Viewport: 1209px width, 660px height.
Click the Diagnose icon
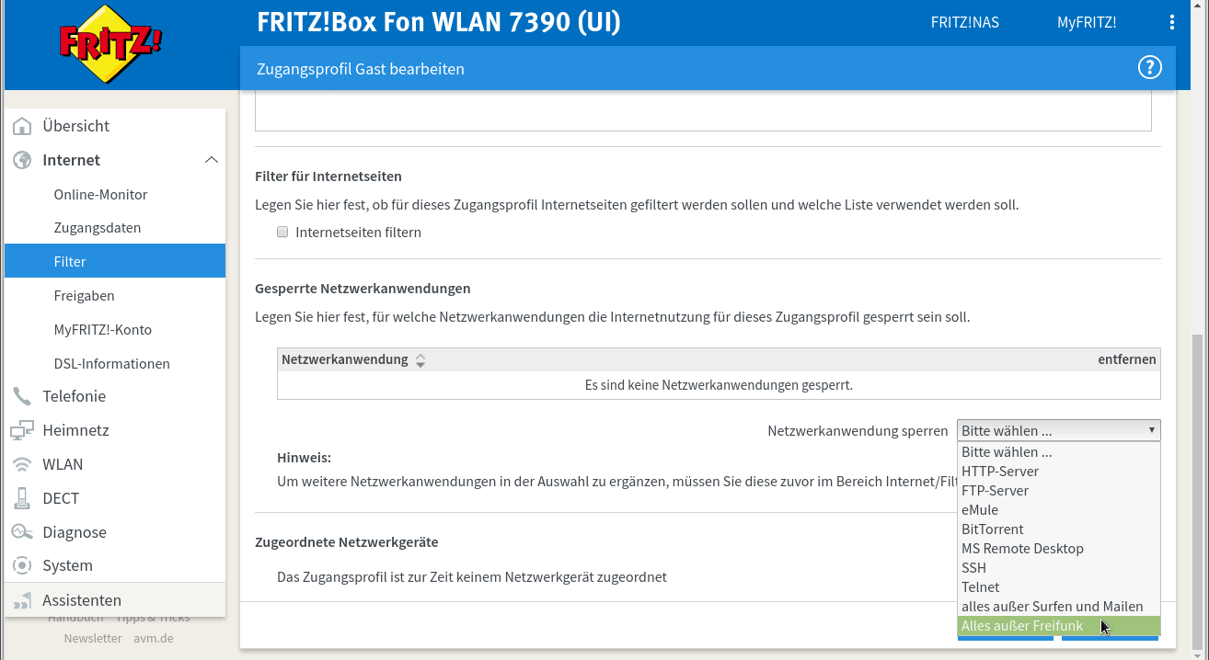pyautogui.click(x=22, y=532)
